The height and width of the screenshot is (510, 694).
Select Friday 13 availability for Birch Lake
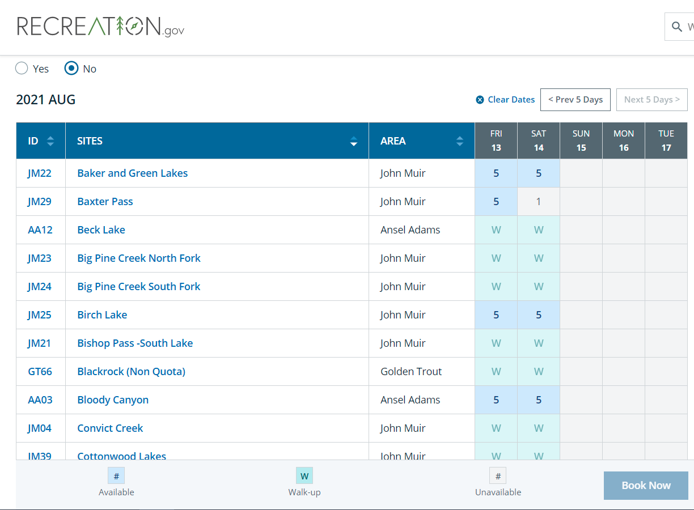(496, 315)
